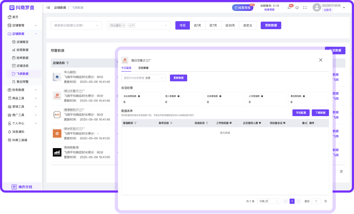Open the 请选择分组 dropdown
354x214 pixels.
76,25
